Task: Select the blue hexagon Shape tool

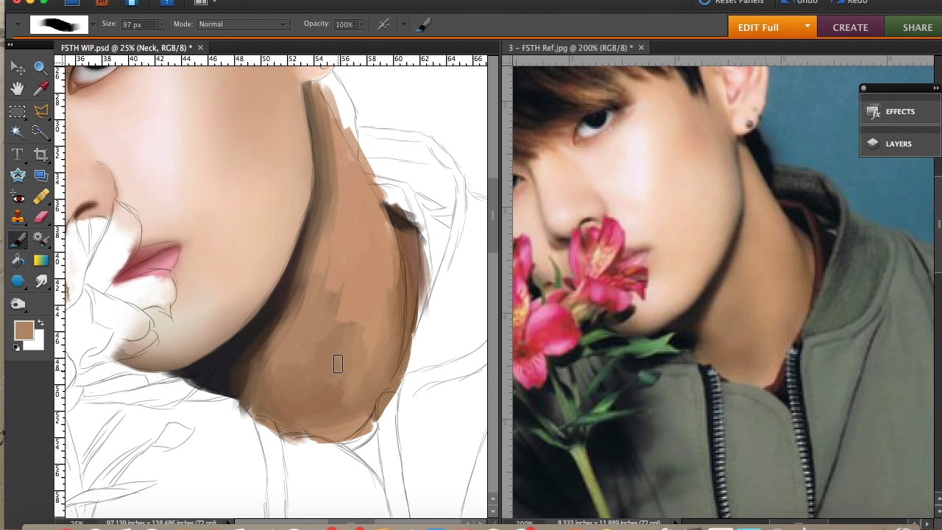Action: [18, 281]
